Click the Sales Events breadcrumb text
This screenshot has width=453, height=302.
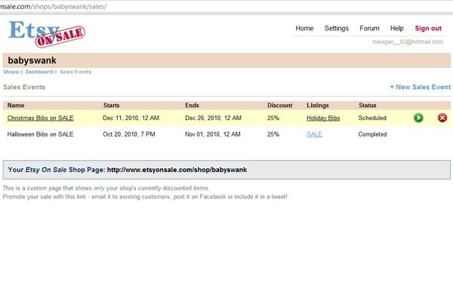pyautogui.click(x=75, y=72)
